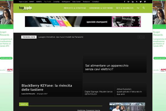Open Mercato & Strategie menu
The height and width of the screenshot is (111, 166).
pos(75,8)
